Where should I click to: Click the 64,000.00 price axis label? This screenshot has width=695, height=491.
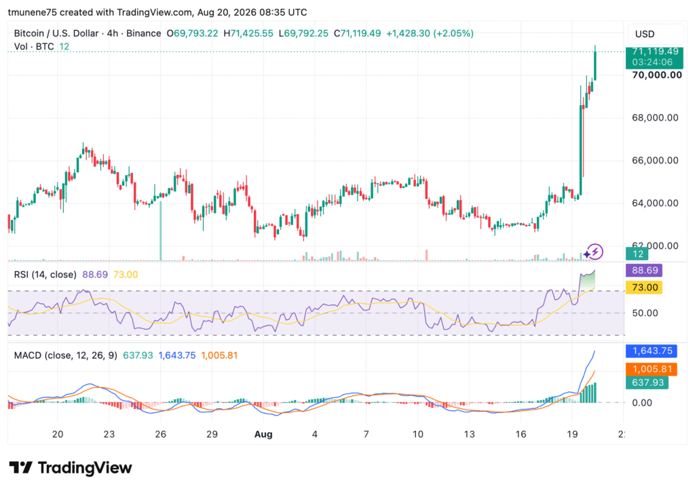tap(655, 203)
